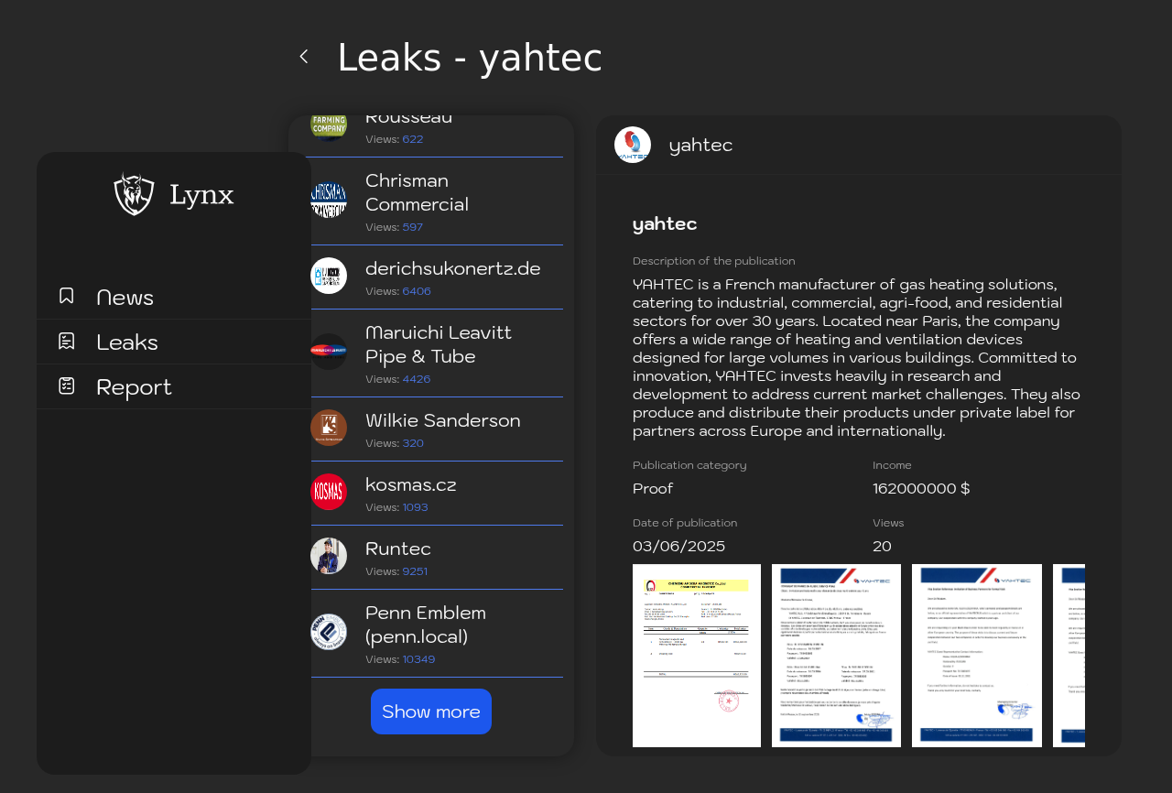This screenshot has height=793, width=1172.
Task: Open the Report menu item
Action: click(x=174, y=386)
